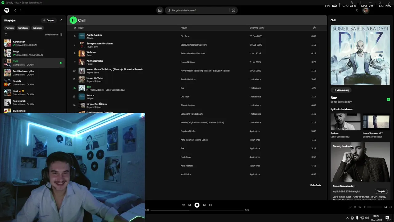The image size is (394, 222).
Task: Seek in the song progress bar
Action: [197, 210]
